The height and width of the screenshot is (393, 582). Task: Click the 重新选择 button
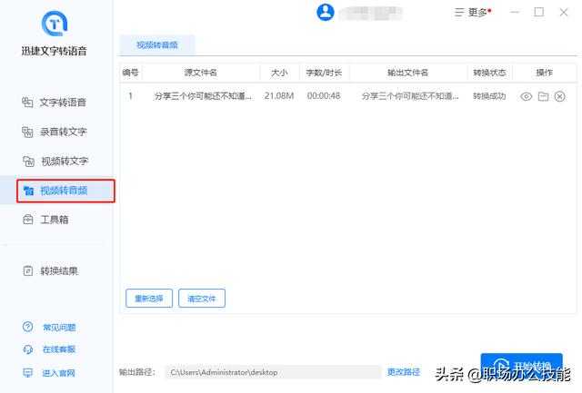149,299
